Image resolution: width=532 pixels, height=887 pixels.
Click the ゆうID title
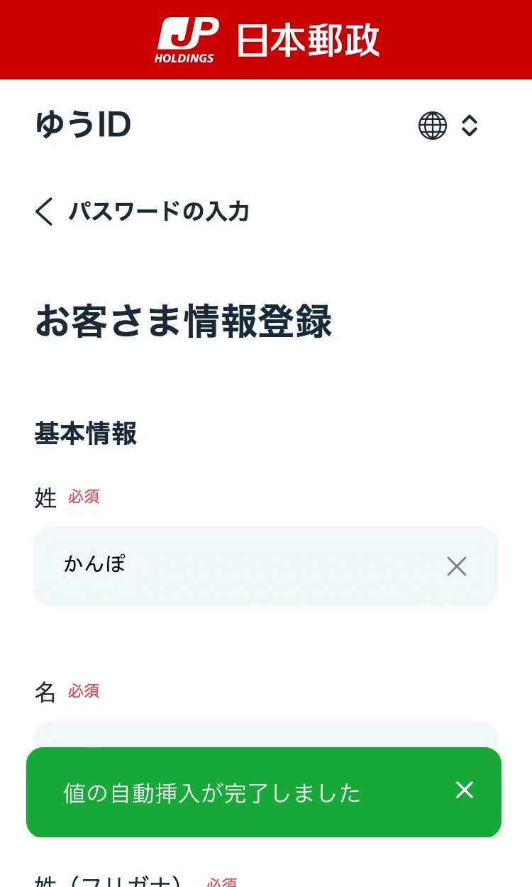pos(83,126)
